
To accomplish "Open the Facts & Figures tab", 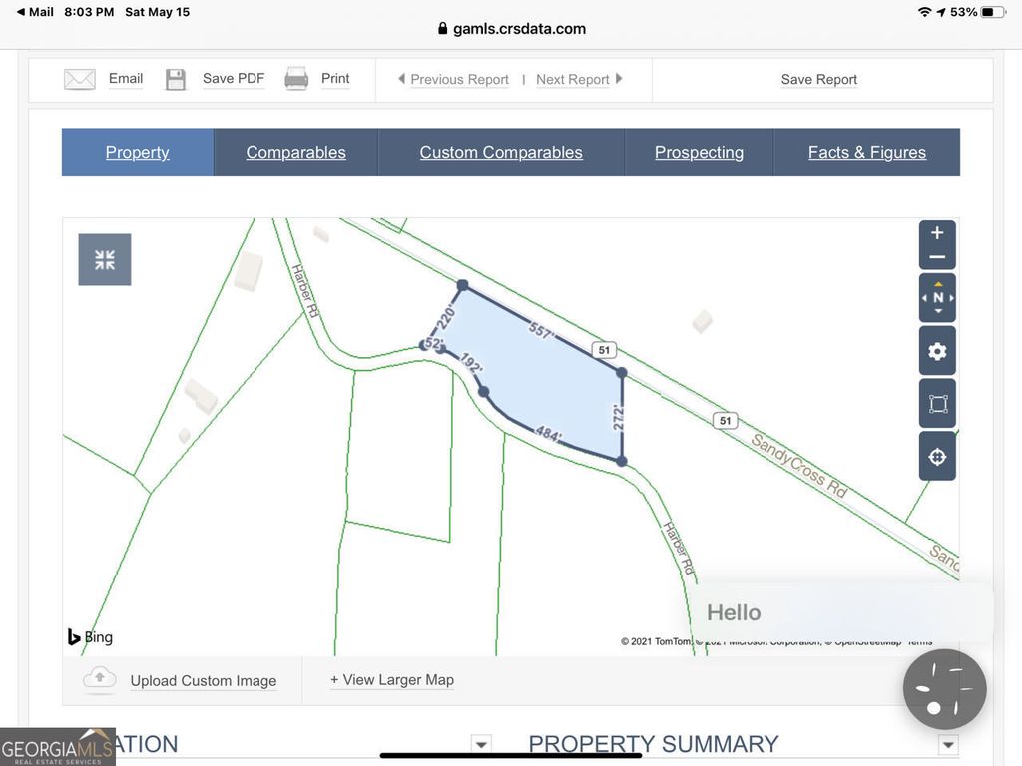I will click(x=867, y=152).
